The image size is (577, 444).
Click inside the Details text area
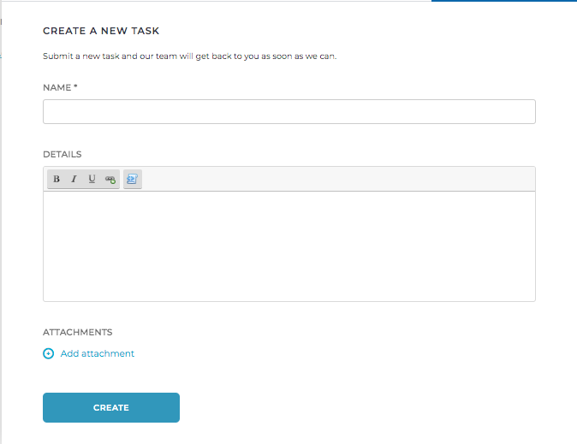(288, 246)
